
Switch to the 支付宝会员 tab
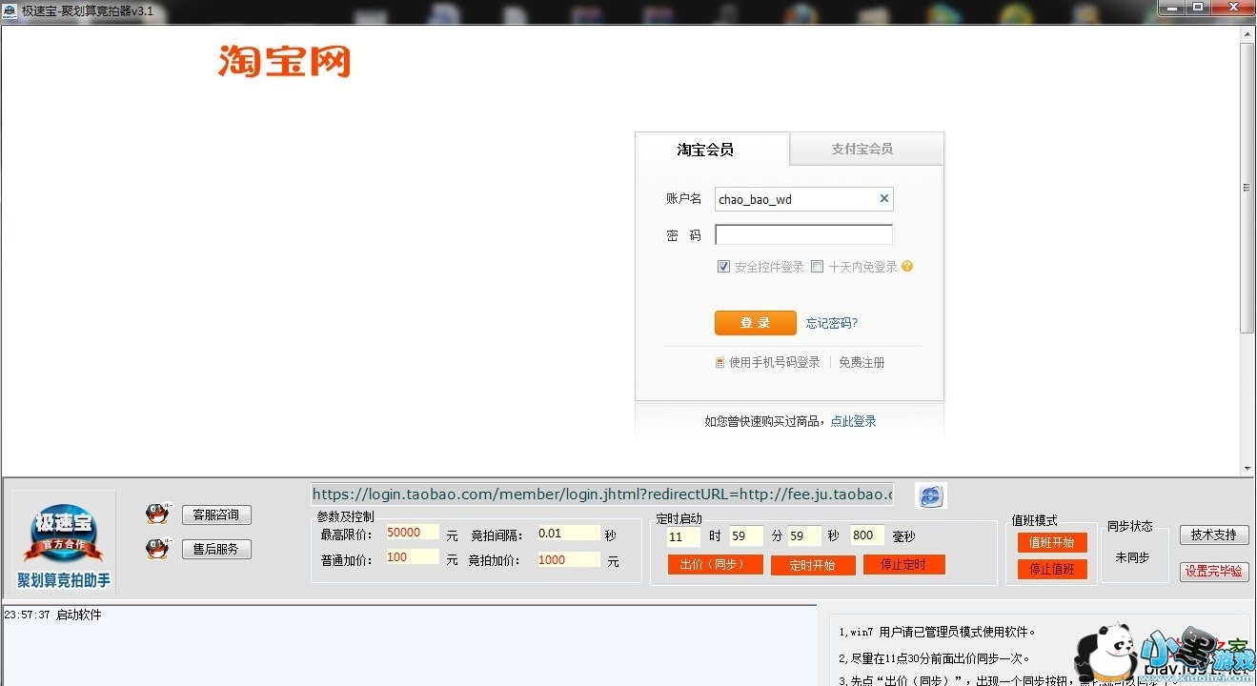(866, 150)
